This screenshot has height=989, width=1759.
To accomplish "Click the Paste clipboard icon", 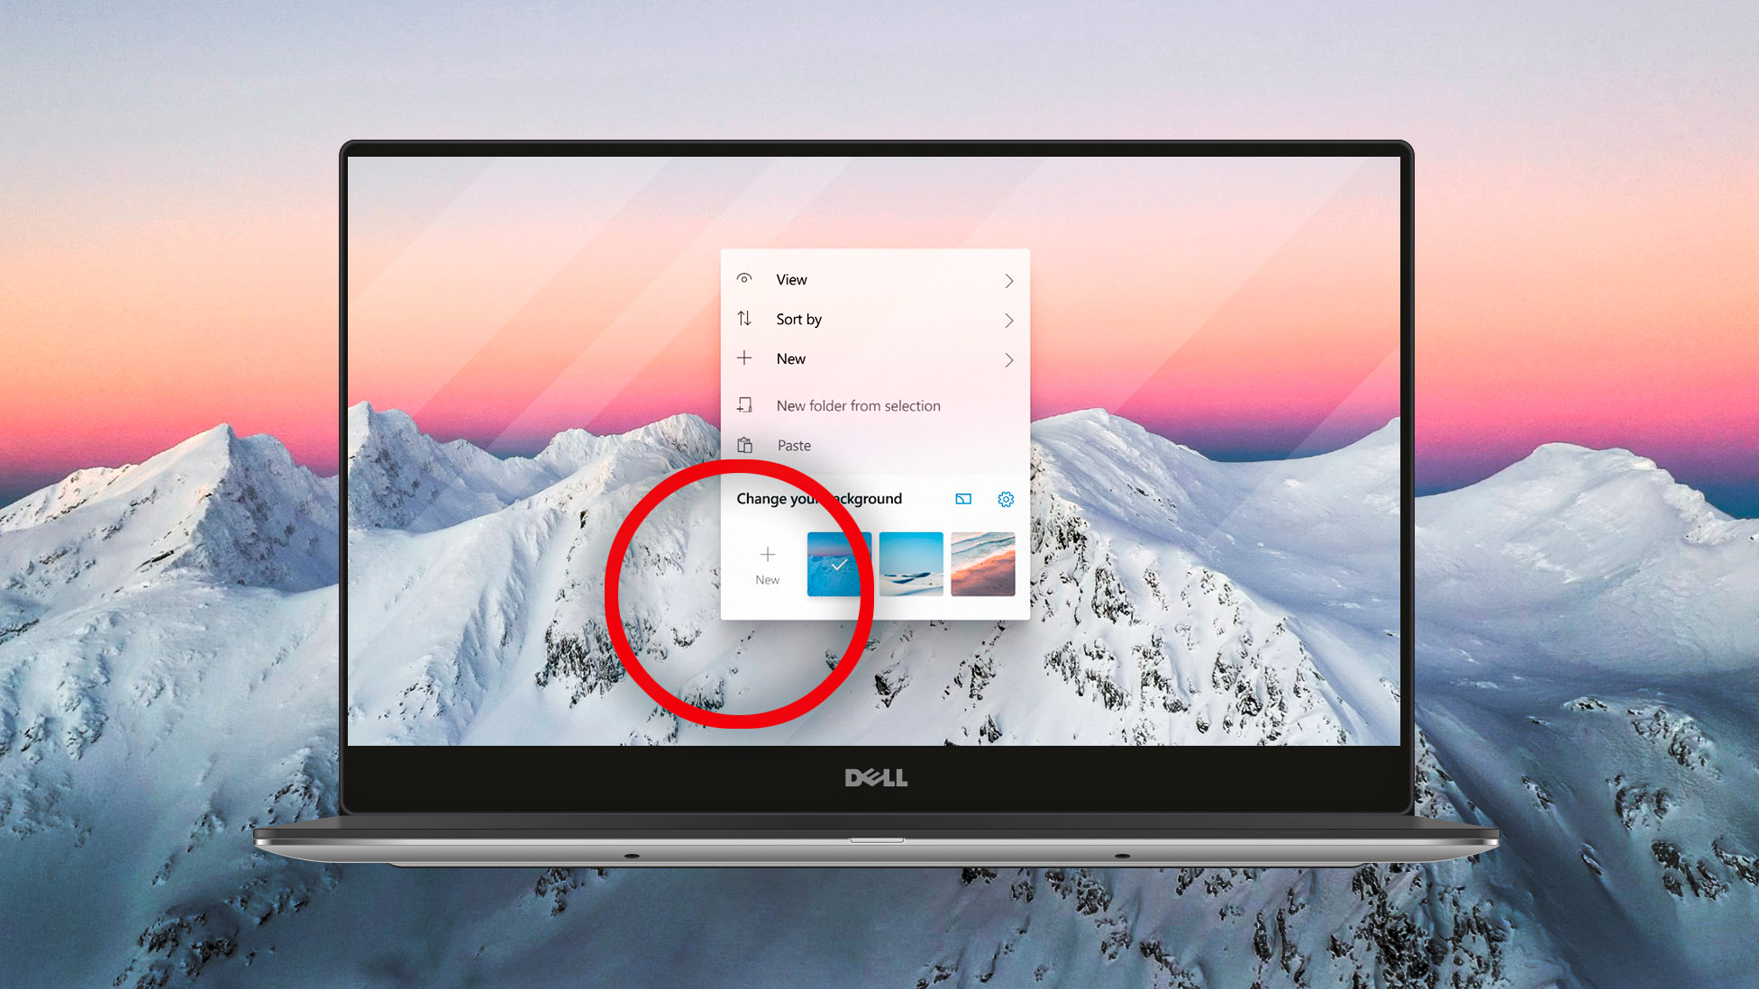I will click(x=745, y=446).
